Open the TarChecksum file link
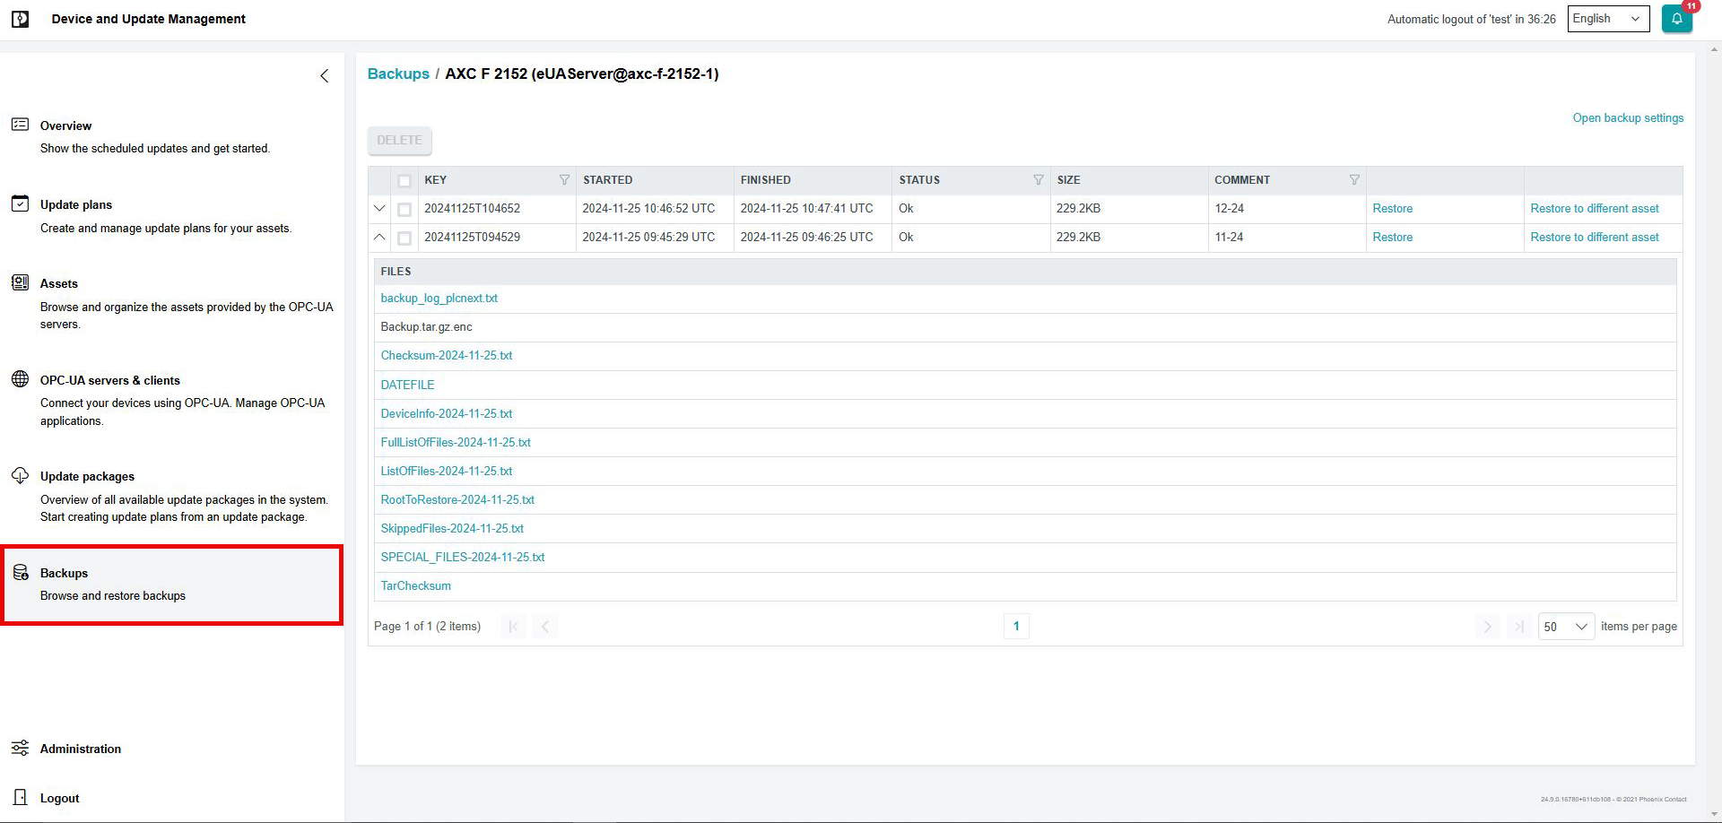1722x823 pixels. 415,586
